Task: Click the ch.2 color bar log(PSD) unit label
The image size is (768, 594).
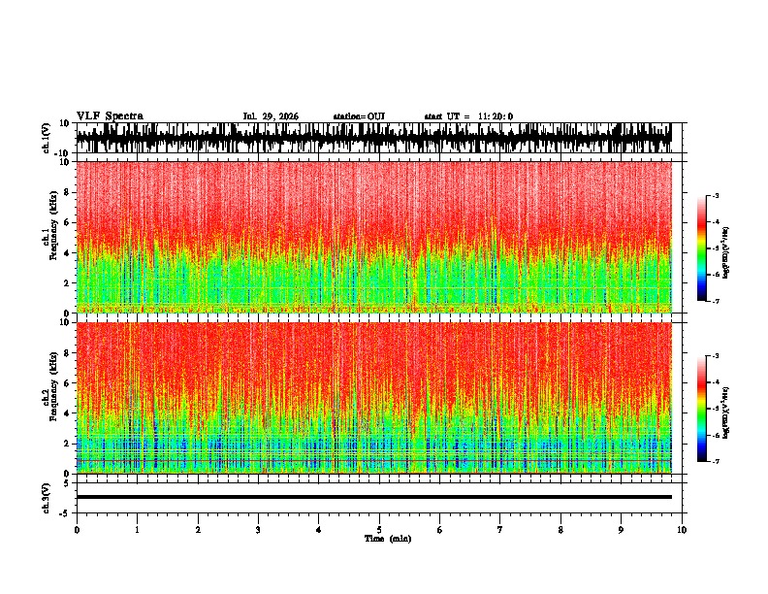Action: (726, 413)
